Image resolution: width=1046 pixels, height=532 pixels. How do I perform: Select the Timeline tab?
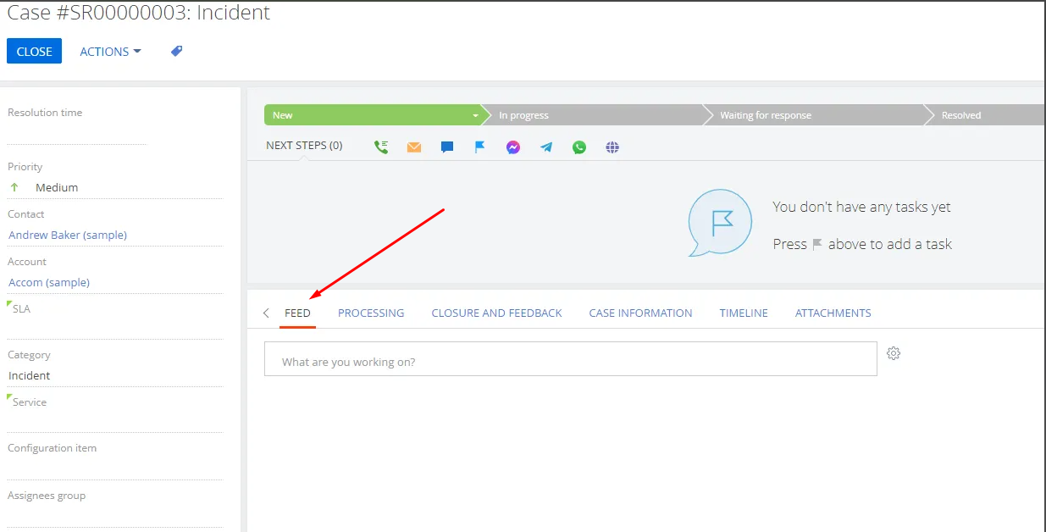pos(744,313)
